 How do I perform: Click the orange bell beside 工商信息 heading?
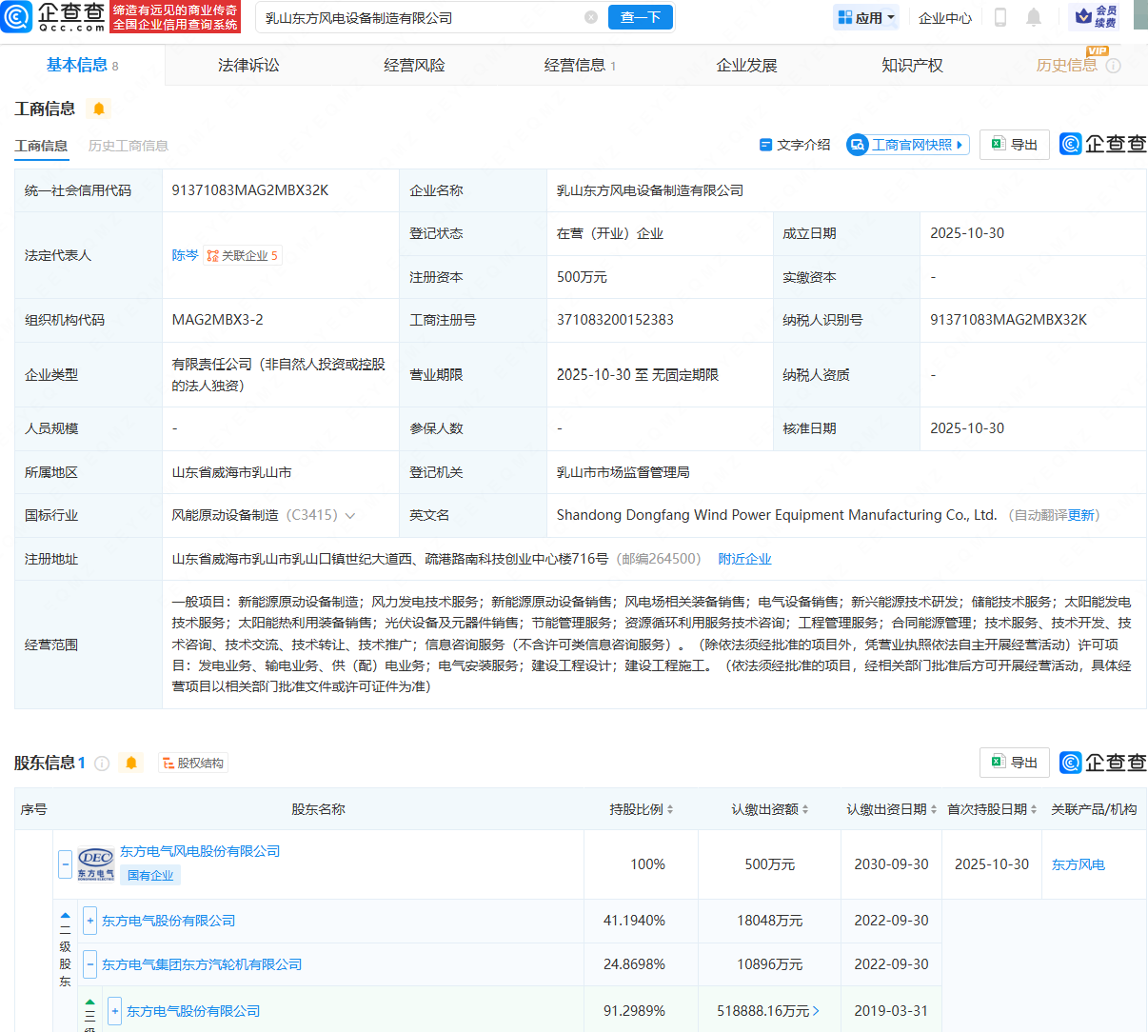click(99, 109)
